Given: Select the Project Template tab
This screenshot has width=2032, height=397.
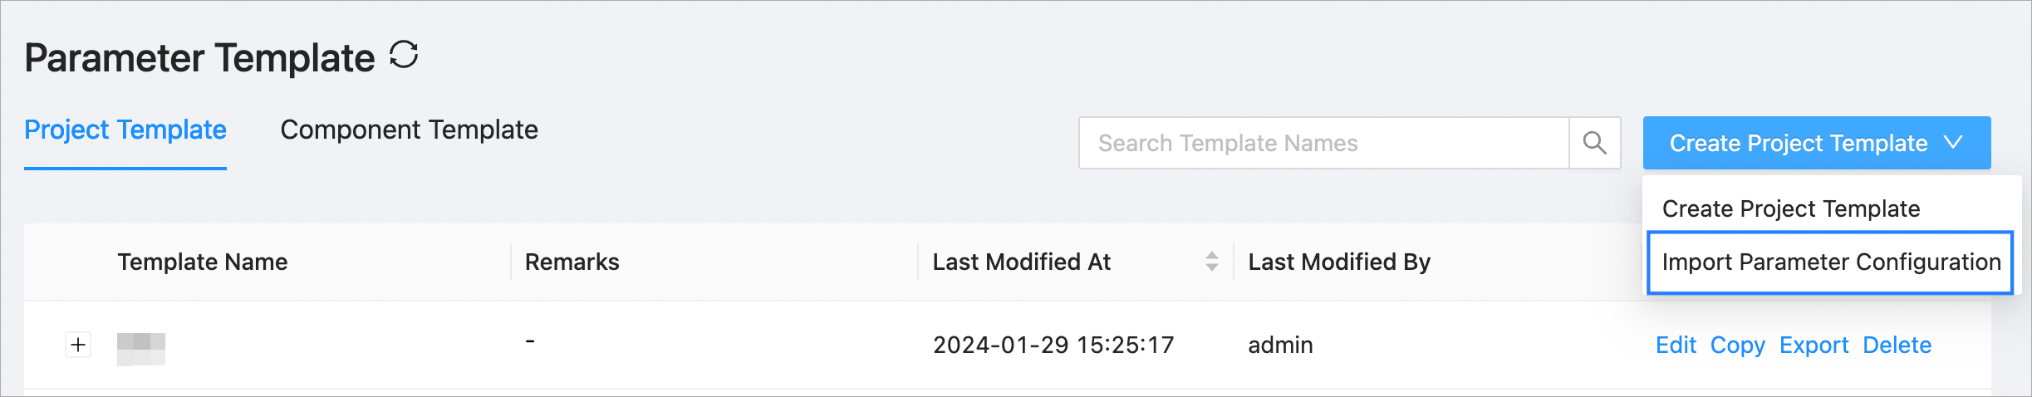Looking at the screenshot, I should (125, 130).
